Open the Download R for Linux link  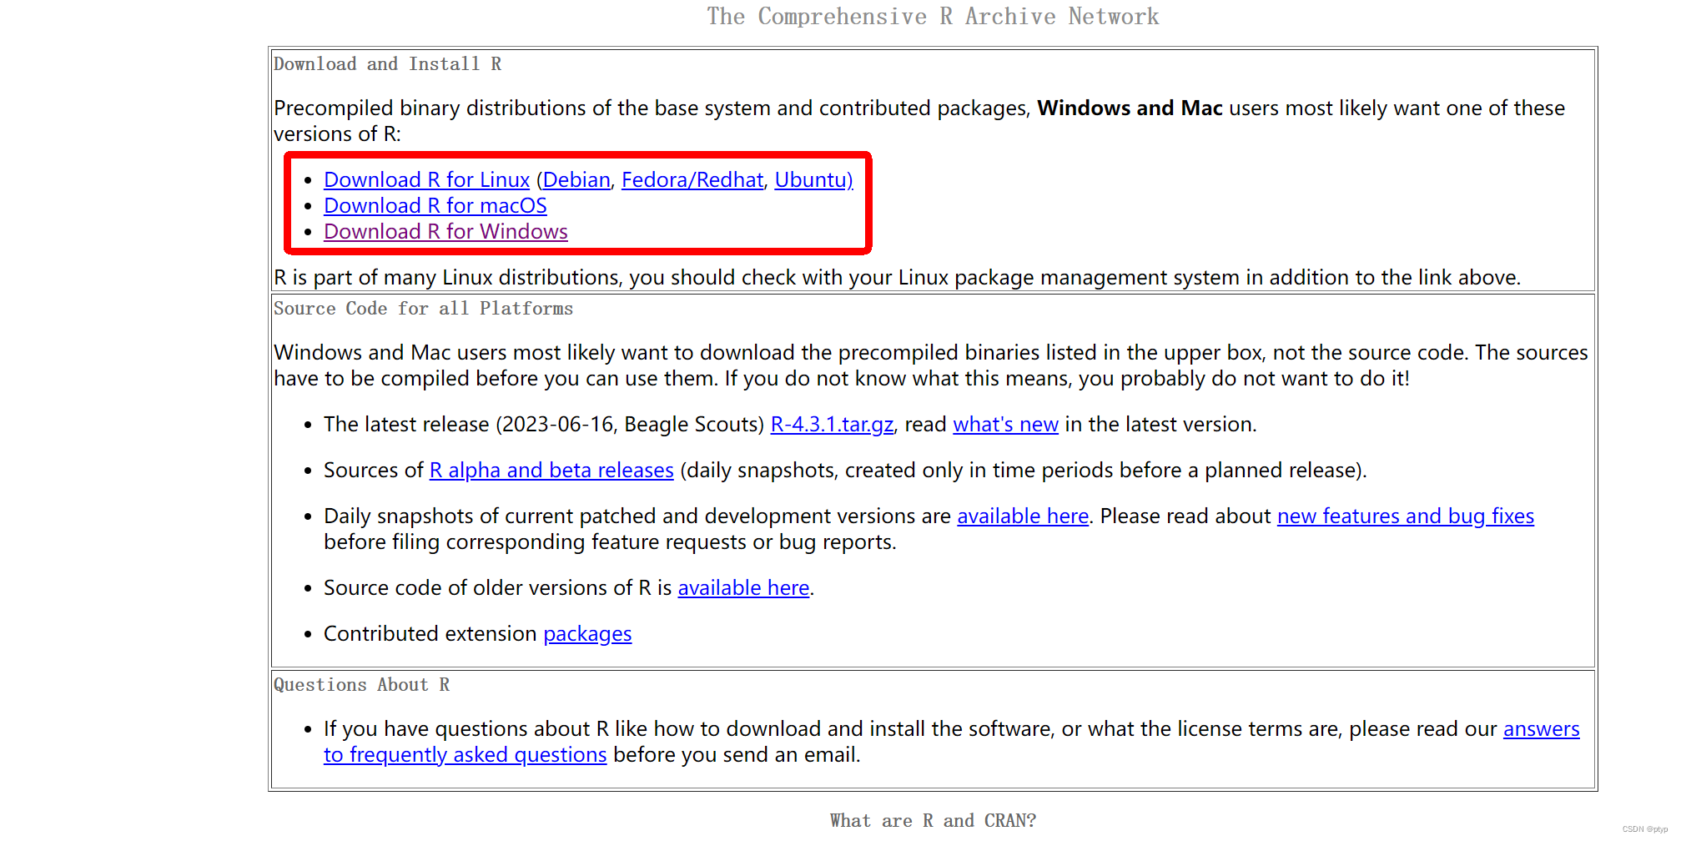426,179
